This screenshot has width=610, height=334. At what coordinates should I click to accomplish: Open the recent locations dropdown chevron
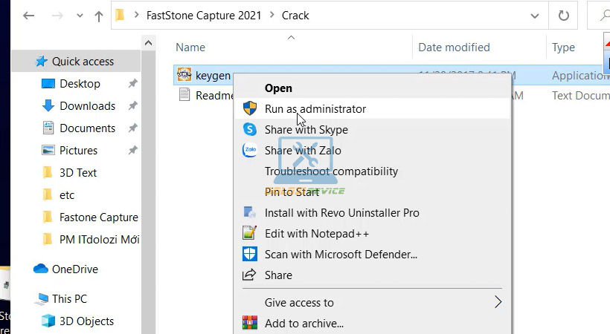[80, 16]
